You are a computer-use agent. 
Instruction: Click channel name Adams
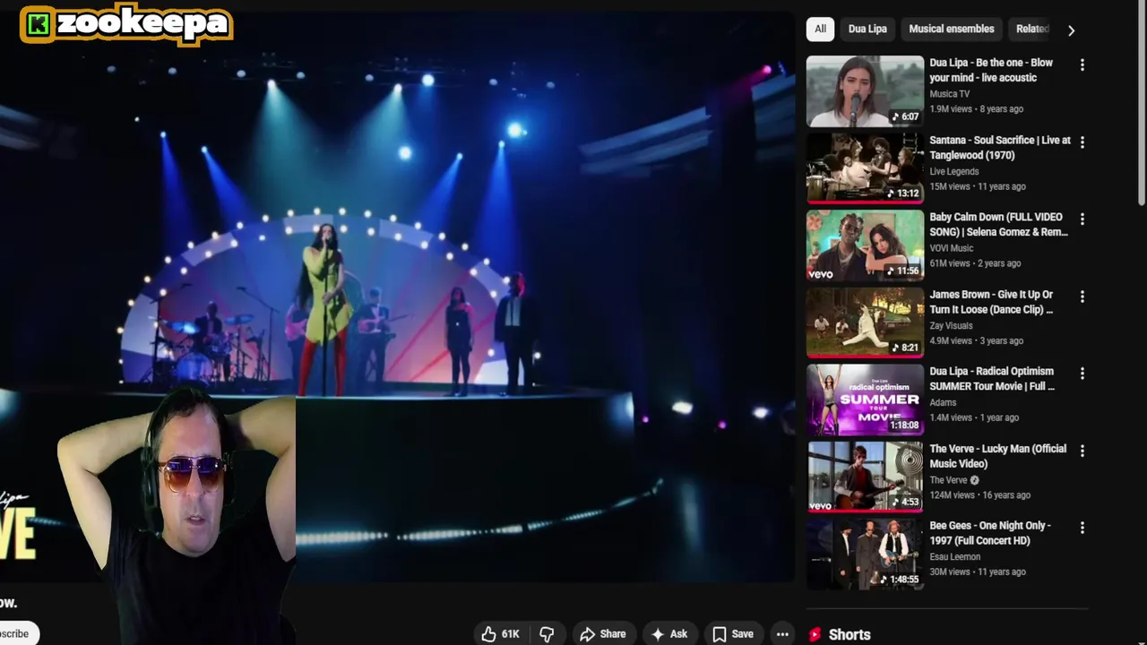(943, 402)
